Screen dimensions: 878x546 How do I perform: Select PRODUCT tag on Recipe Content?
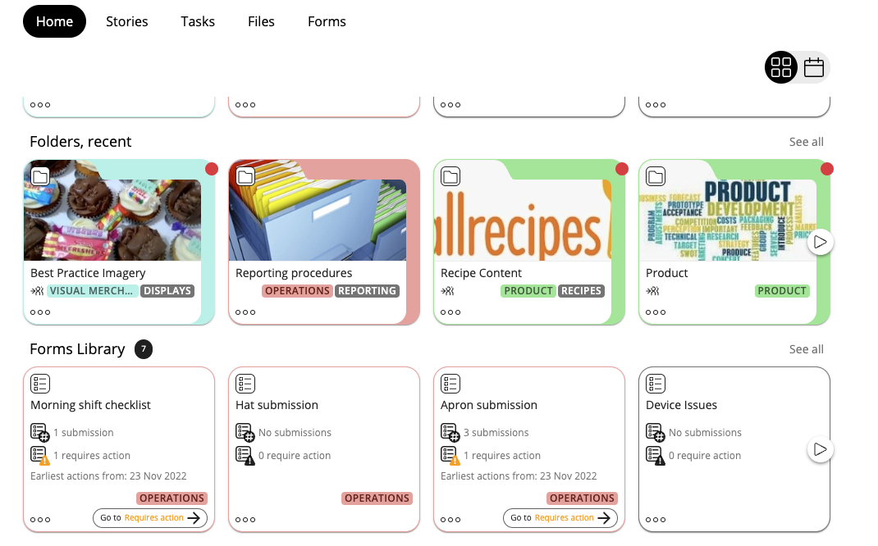(x=528, y=291)
